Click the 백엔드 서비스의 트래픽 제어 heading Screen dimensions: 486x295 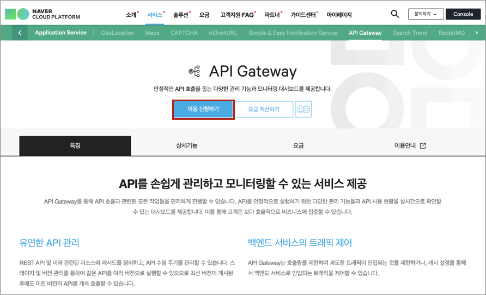click(300, 243)
